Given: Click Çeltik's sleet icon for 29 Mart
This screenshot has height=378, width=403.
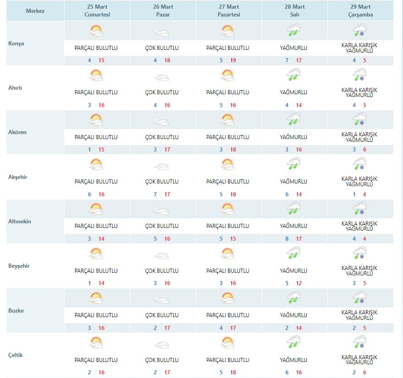Looking at the screenshot, I should point(359,343).
